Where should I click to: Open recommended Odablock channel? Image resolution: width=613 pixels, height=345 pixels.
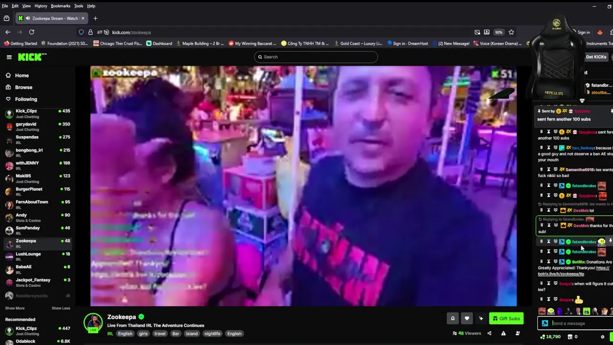[37, 341]
